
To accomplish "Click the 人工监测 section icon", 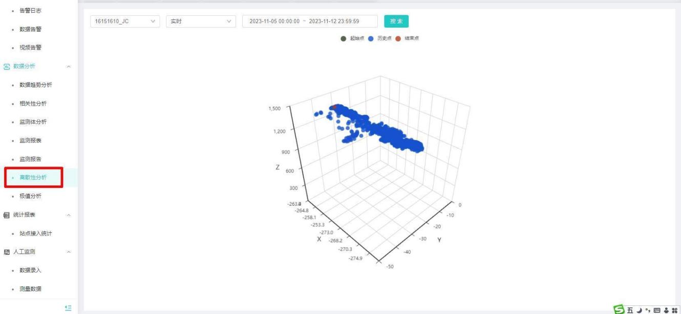I will [x=7, y=252].
